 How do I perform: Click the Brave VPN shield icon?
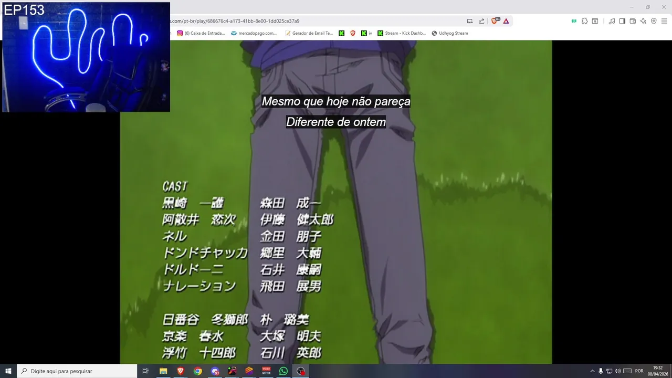(x=654, y=21)
